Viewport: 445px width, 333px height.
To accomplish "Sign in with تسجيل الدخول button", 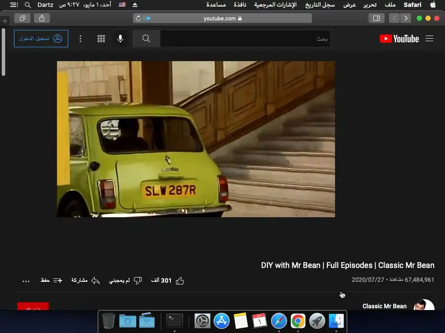I will pyautogui.click(x=41, y=39).
